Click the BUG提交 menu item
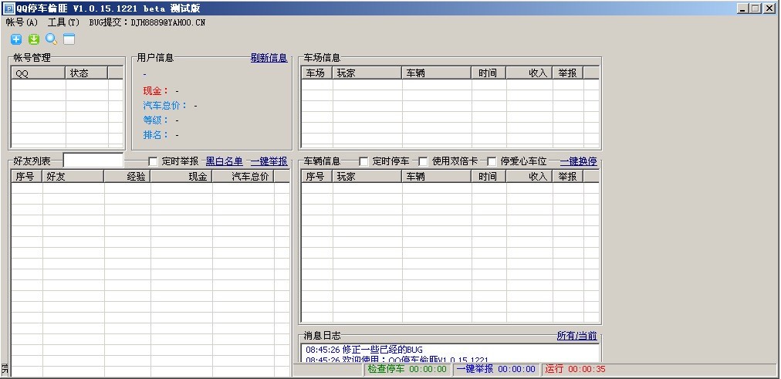The image size is (781, 379). click(x=147, y=22)
